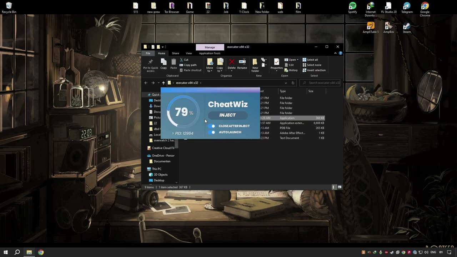Open the Spotify desktop shortcut
The width and height of the screenshot is (457, 257).
[352, 8]
